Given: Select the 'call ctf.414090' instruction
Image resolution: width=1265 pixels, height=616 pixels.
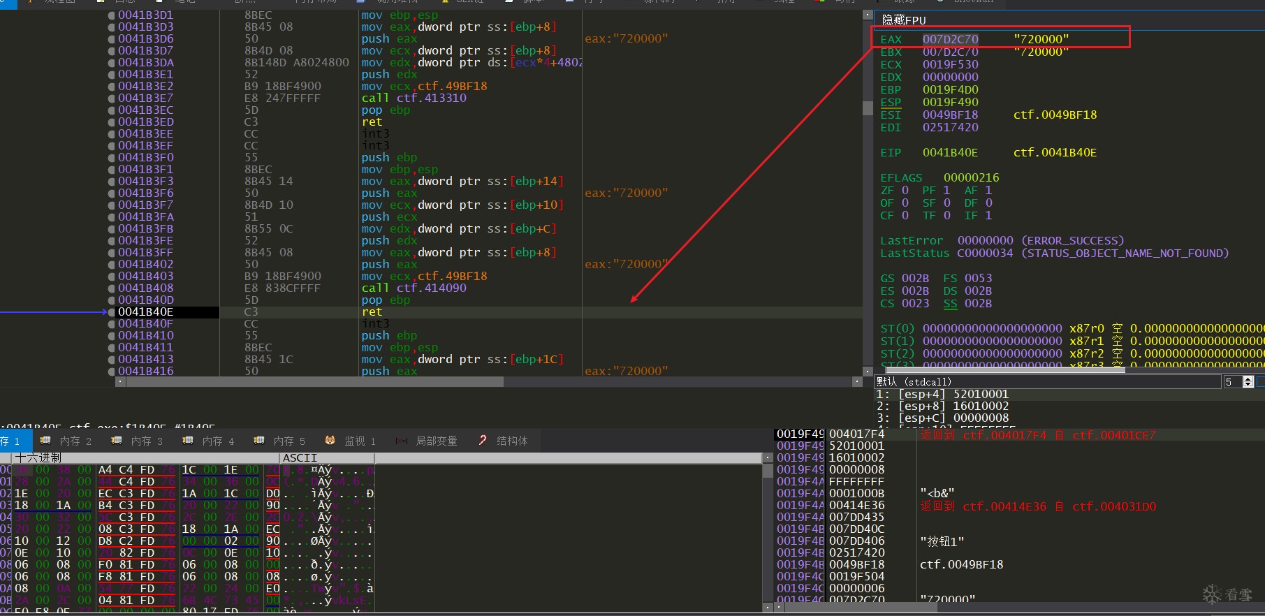Looking at the screenshot, I should point(414,288).
